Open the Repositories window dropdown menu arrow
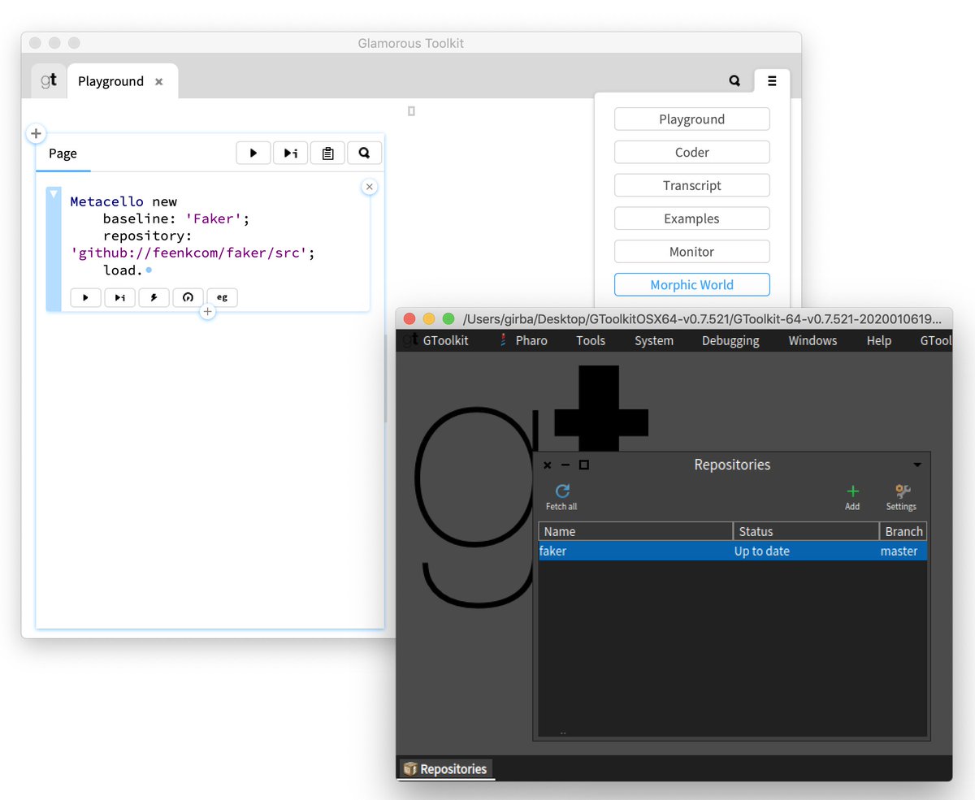Viewport: 975px width, 800px height. tap(917, 465)
